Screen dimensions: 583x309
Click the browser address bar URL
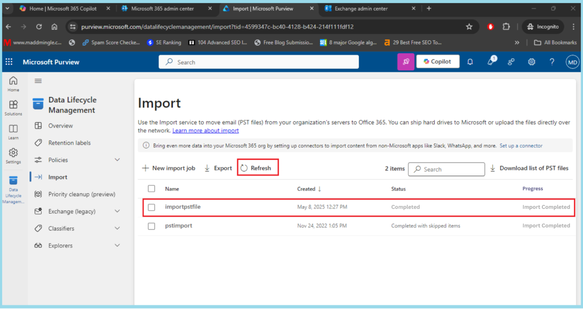point(217,27)
